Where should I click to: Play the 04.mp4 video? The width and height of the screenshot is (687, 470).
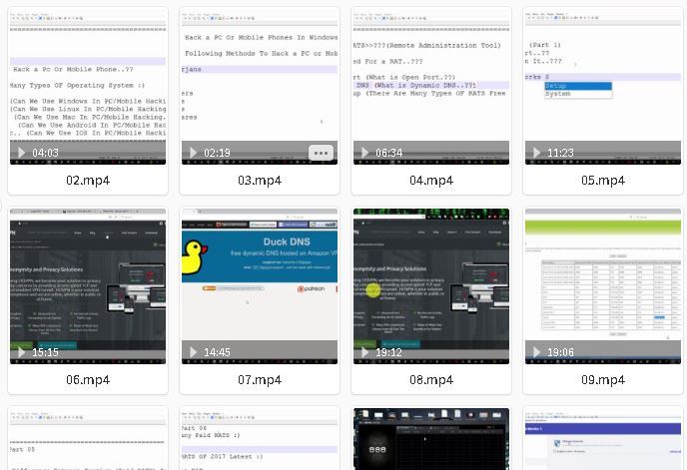[x=364, y=153]
